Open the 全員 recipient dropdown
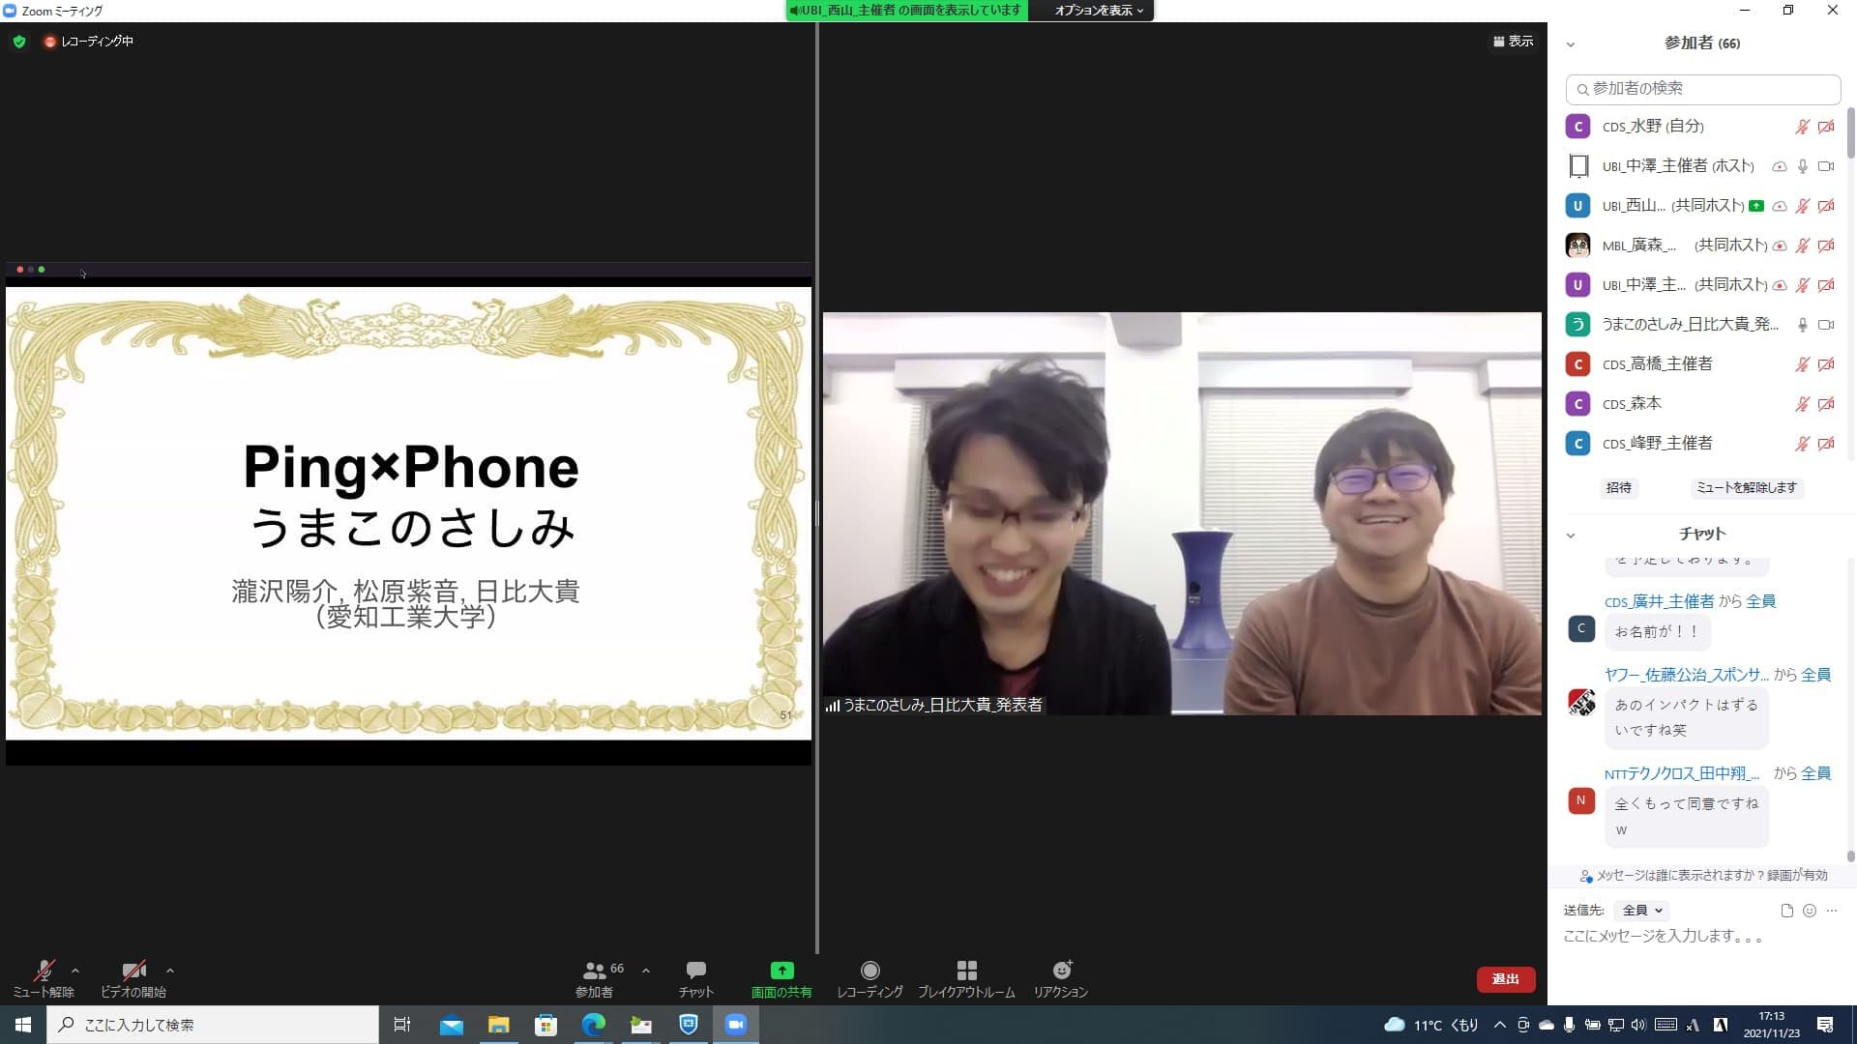Viewport: 1857px width, 1044px height. coord(1642,911)
